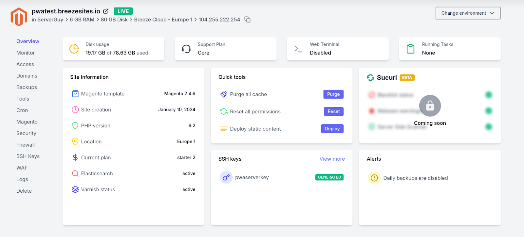This screenshot has width=524, height=237.
Task: Click the Reset all permissions refresh icon
Action: [x=224, y=112]
